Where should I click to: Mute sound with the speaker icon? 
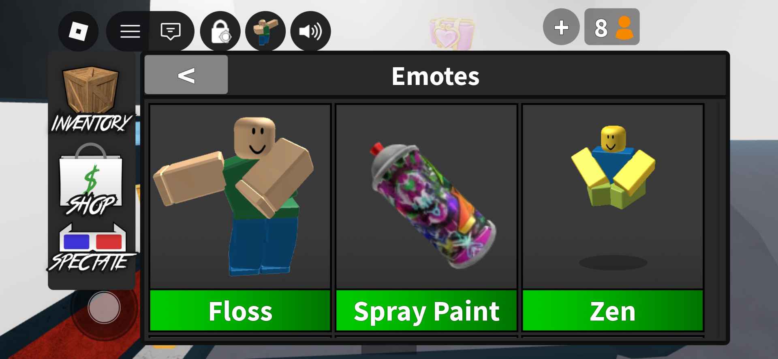(x=310, y=31)
